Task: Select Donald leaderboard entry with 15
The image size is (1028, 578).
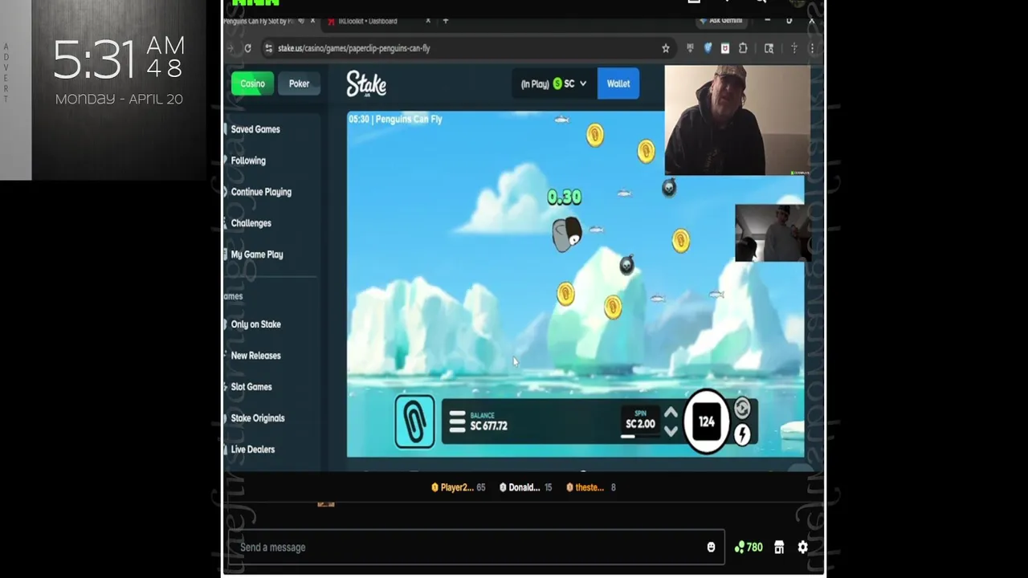Action: 526,487
